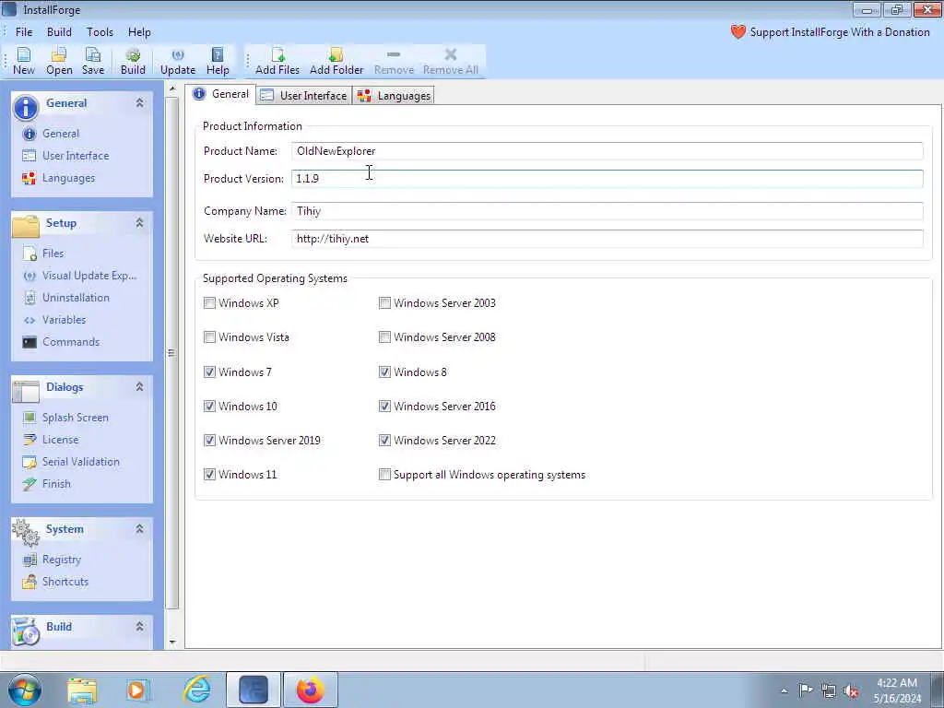Click the Help toolbar icon
Screen dimensions: 944x708
pos(218,62)
